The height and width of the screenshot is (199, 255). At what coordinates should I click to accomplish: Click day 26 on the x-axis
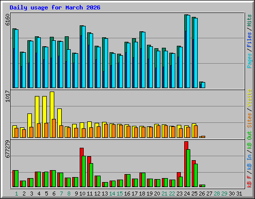202,194
